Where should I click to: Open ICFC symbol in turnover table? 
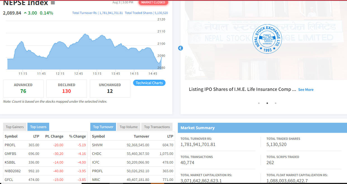click(x=96, y=162)
